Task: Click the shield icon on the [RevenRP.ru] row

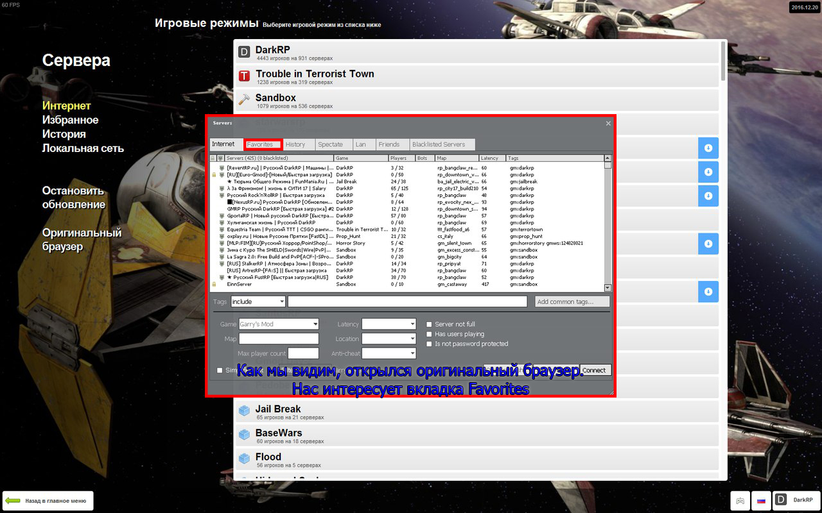Action: [x=221, y=167]
